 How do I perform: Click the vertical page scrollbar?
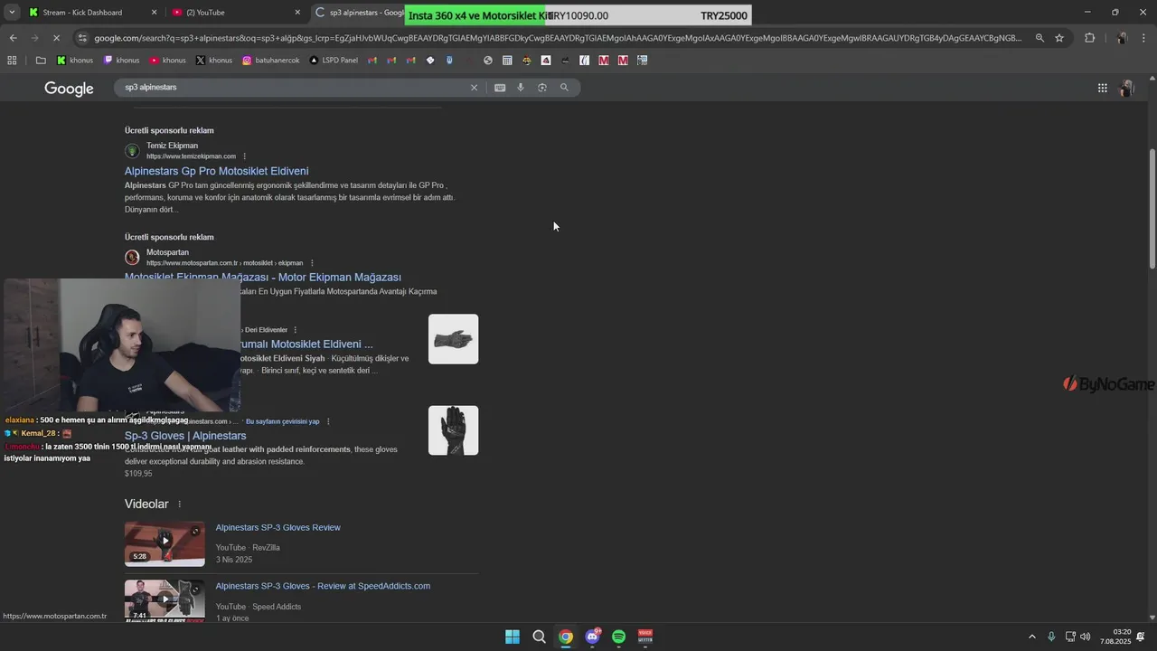coord(1152,209)
